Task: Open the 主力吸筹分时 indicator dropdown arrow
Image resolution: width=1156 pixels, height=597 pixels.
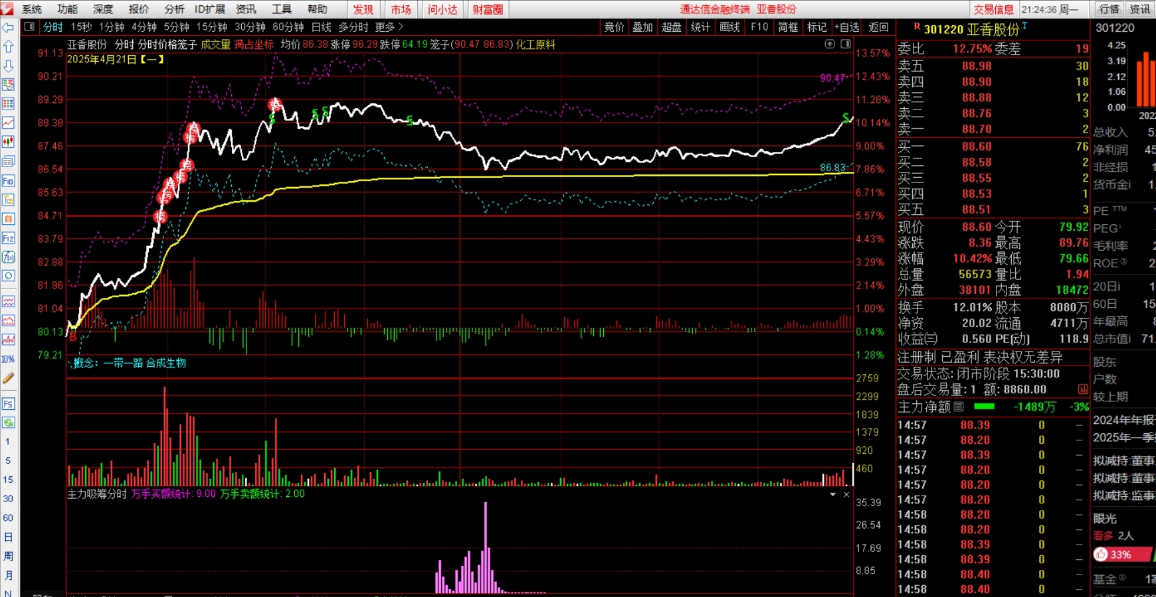Action: click(832, 495)
